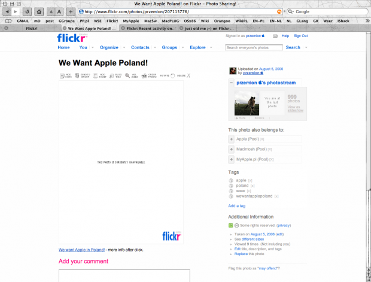Open the bookmarks book icon
Image resolution: width=371 pixels, height=282 pixels.
(8, 21)
